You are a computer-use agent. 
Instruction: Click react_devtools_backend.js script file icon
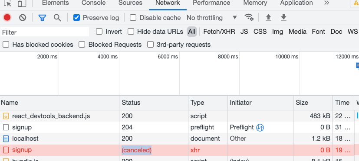(x=6, y=116)
